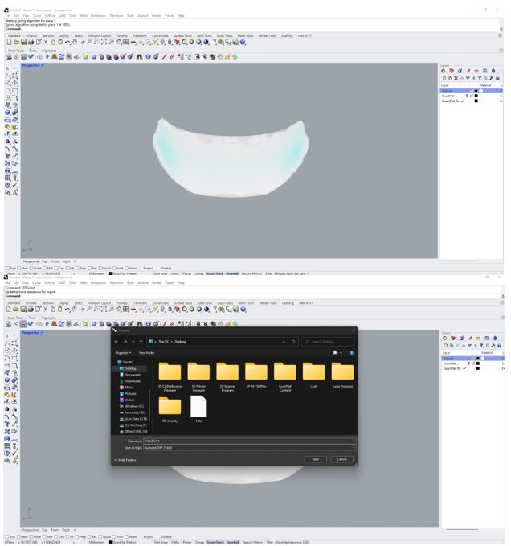Click Layers color-wheel tab icon in upper panel
511x546 pixels.
click(444, 71)
